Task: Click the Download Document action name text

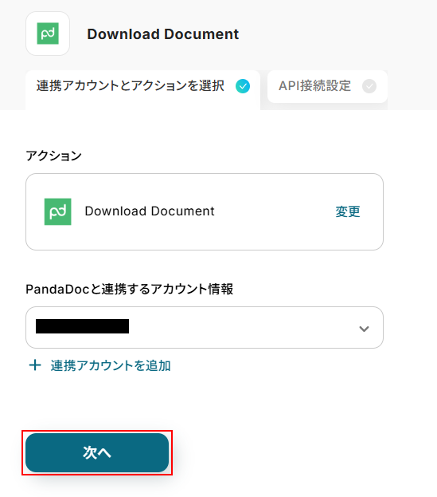Action: click(x=150, y=211)
